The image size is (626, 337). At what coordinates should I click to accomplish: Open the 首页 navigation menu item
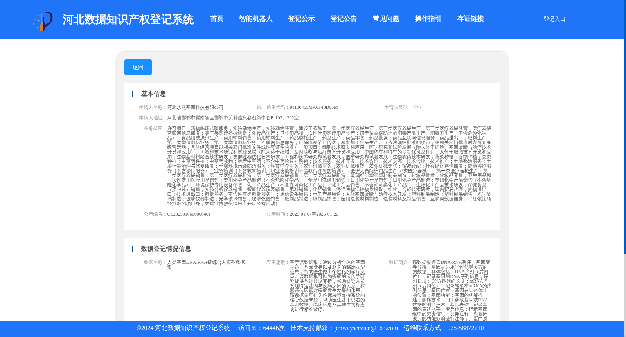[x=217, y=19]
